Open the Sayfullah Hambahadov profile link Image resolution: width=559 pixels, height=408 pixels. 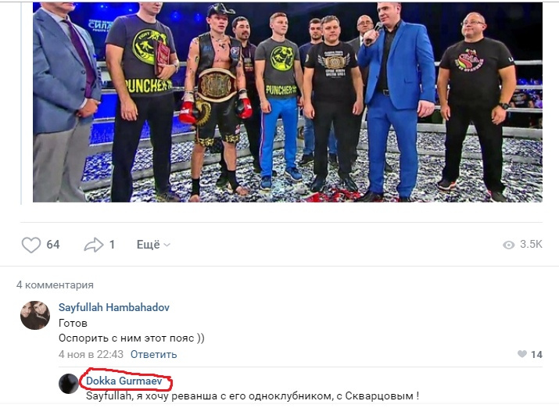[113, 307]
